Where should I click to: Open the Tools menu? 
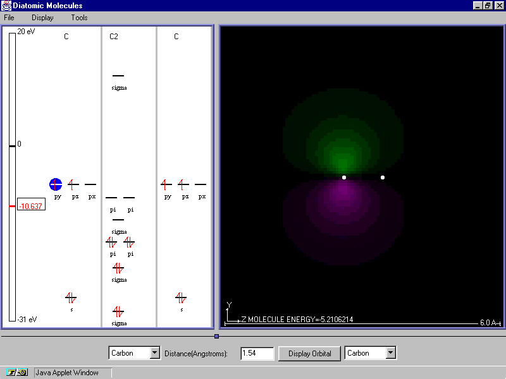tap(79, 18)
